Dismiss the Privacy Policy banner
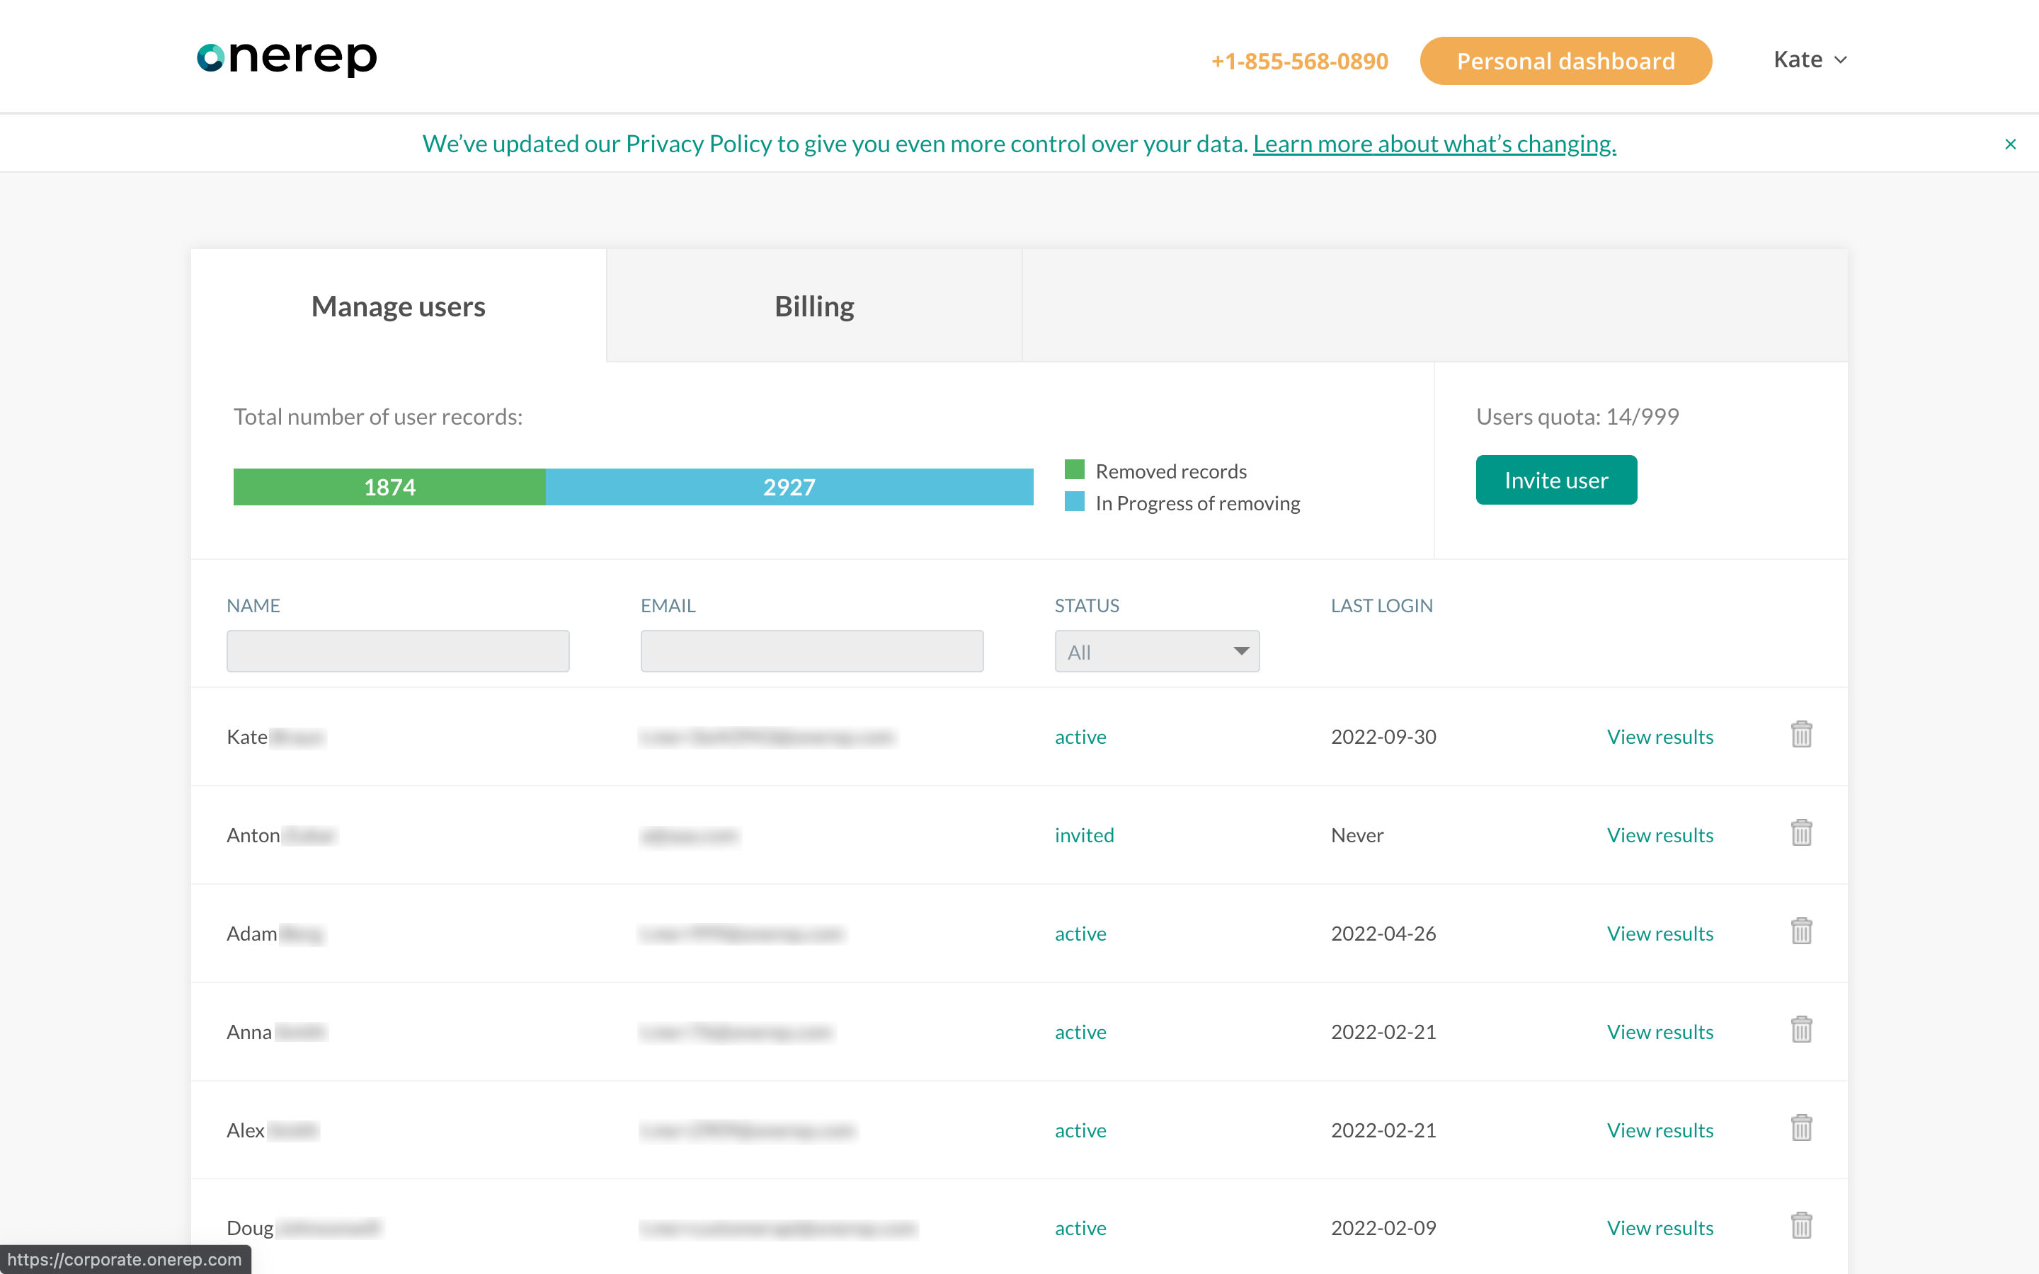Viewport: 2039px width, 1274px height. pyautogui.click(x=2009, y=143)
